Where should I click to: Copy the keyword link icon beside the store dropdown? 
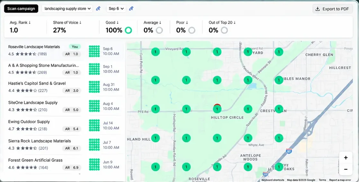point(98,8)
